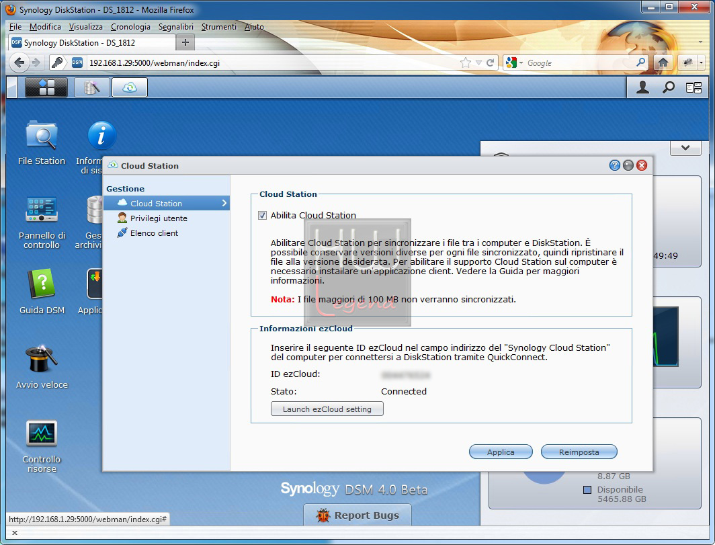Open a new Firefox tab
The image size is (715, 545).
pyautogui.click(x=185, y=42)
